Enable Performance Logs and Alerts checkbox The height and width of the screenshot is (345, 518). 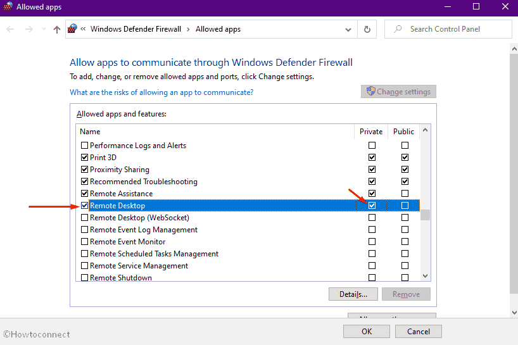coord(85,145)
